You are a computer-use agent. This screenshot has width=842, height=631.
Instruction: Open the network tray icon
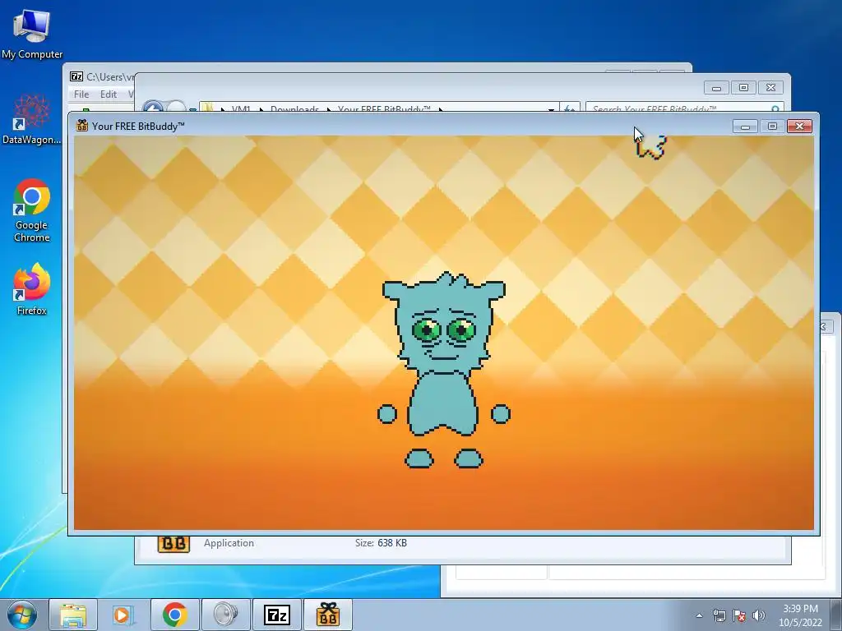click(719, 615)
